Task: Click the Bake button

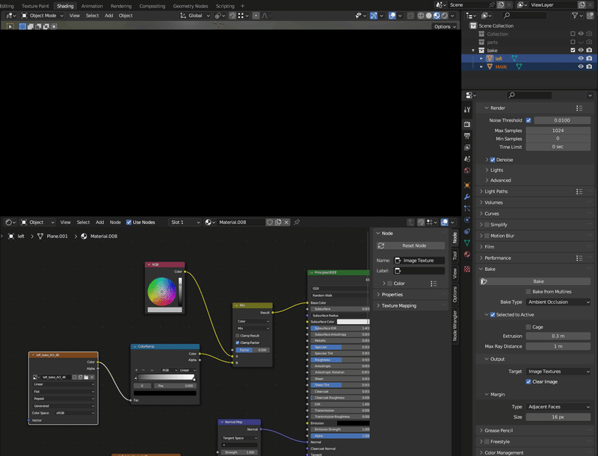Action: [x=539, y=280]
